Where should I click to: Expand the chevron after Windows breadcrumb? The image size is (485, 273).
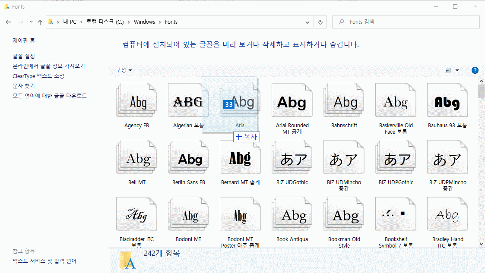click(160, 22)
